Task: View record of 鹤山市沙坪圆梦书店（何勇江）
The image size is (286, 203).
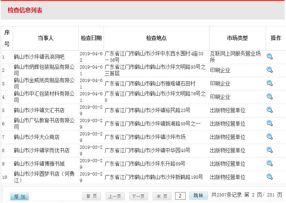Action: (x=269, y=177)
